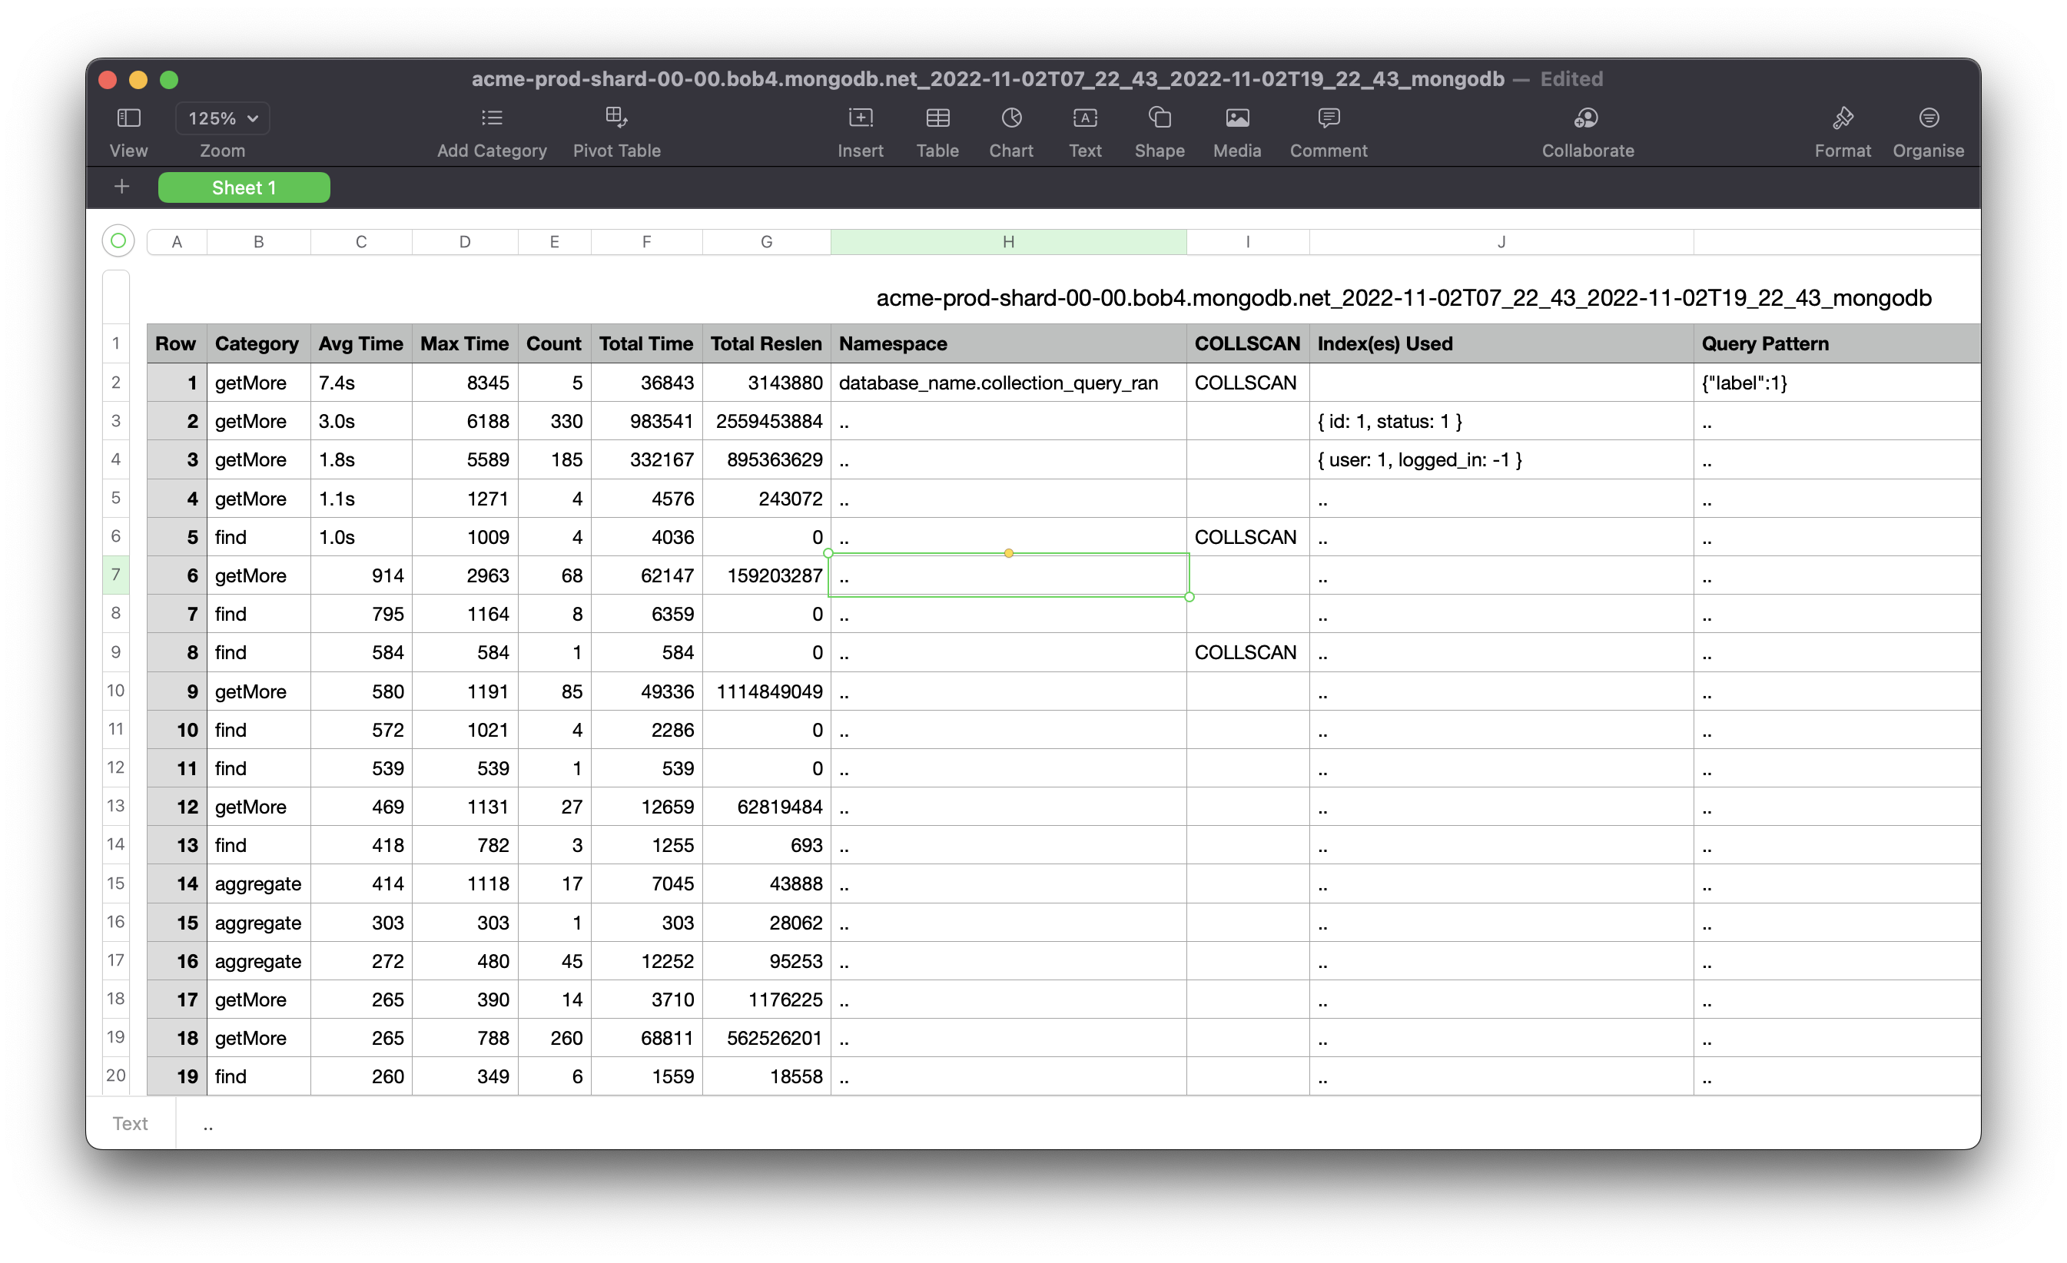The image size is (2067, 1263).
Task: Click the Text insert icon
Action: 1083,118
